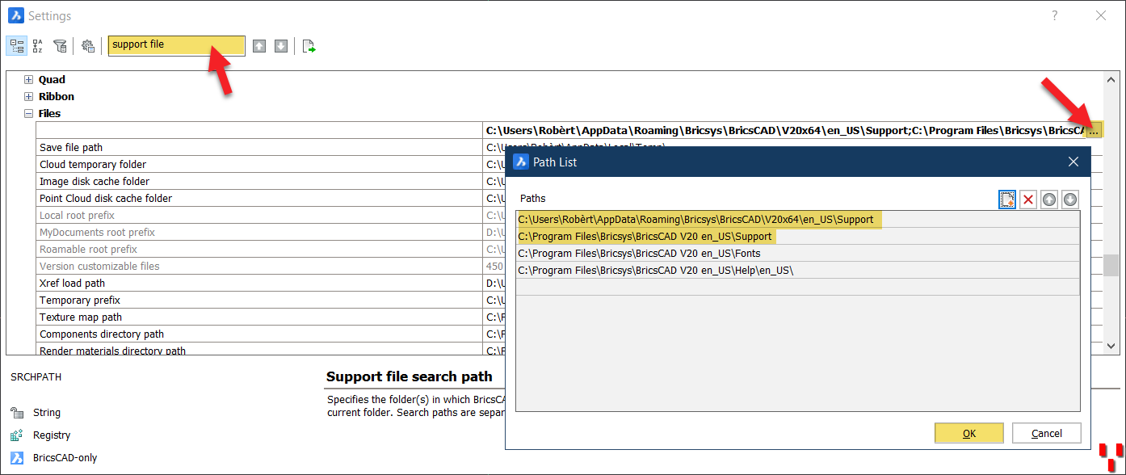This screenshot has height=475, width=1126.
Task: Click the 'support file' search field
Action: 176,45
